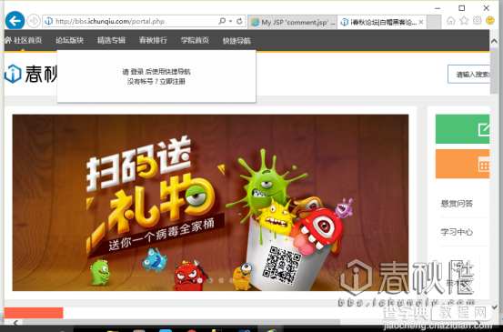Click the orange button with the calendar icon

pyautogui.click(x=462, y=164)
